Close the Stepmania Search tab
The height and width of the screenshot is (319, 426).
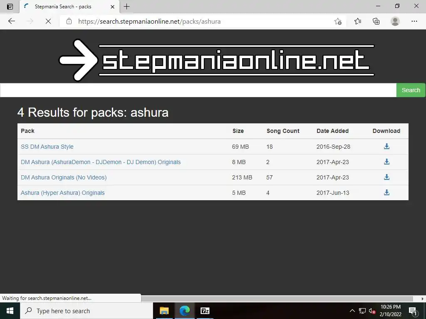pyautogui.click(x=112, y=7)
